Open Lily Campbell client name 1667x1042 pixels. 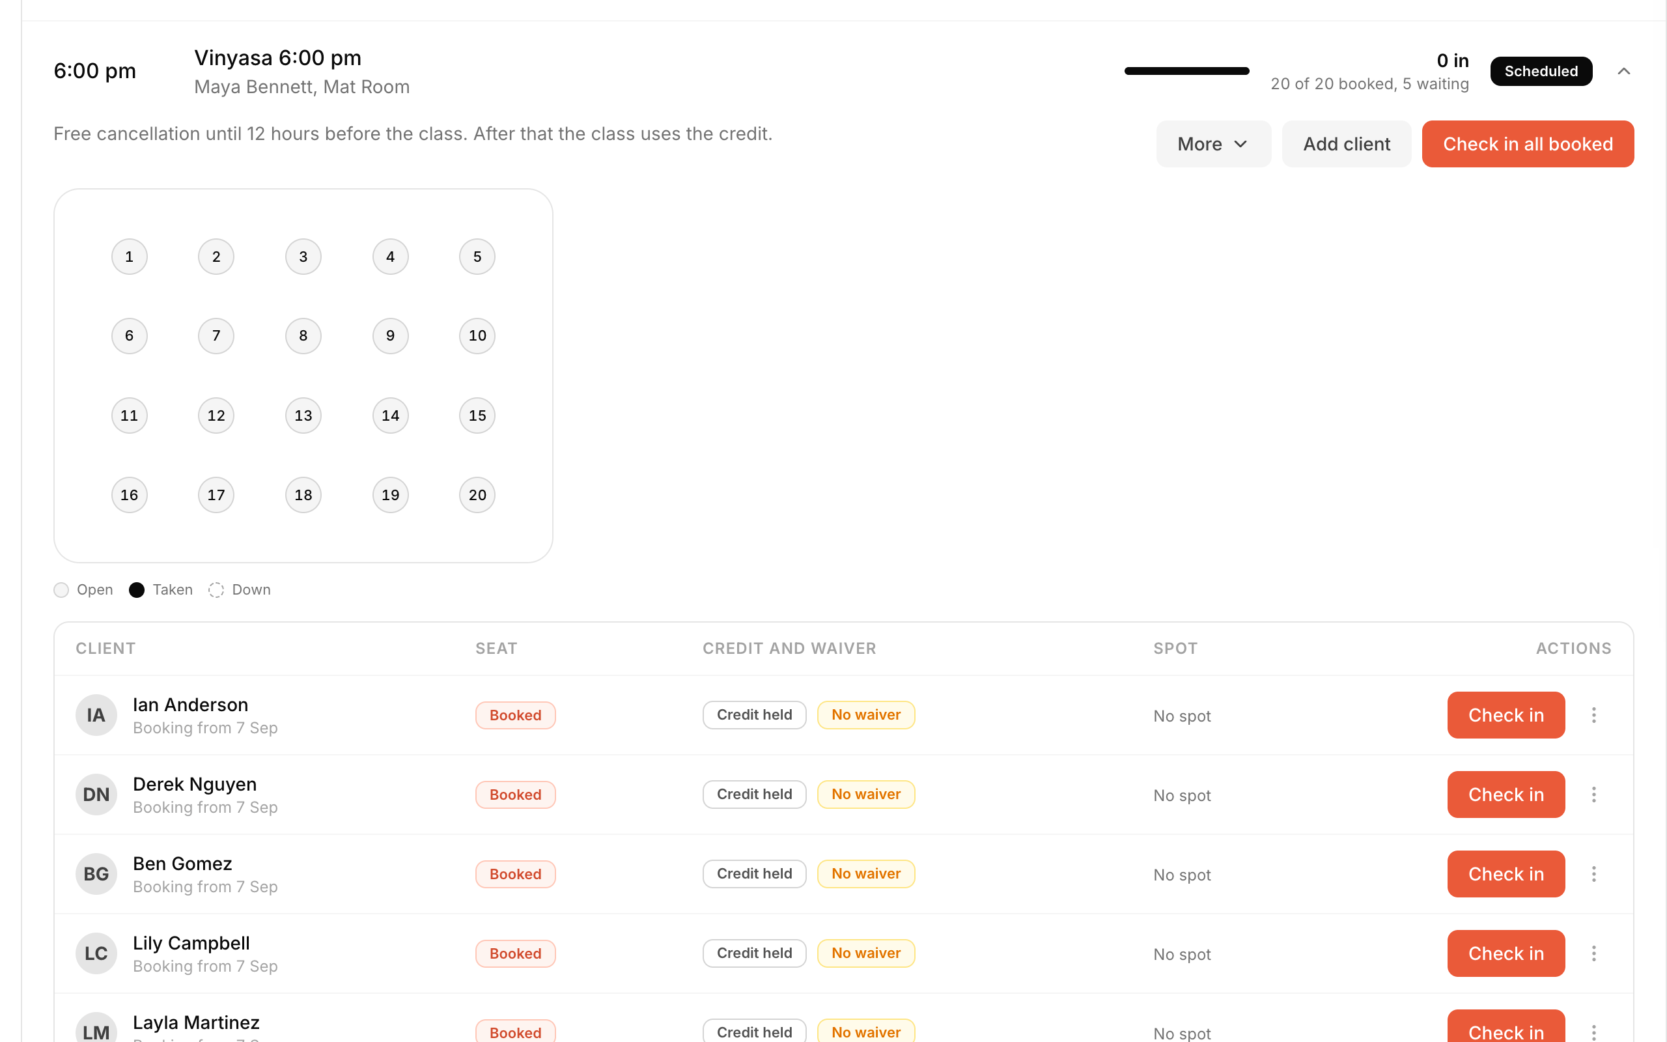pos(191,943)
